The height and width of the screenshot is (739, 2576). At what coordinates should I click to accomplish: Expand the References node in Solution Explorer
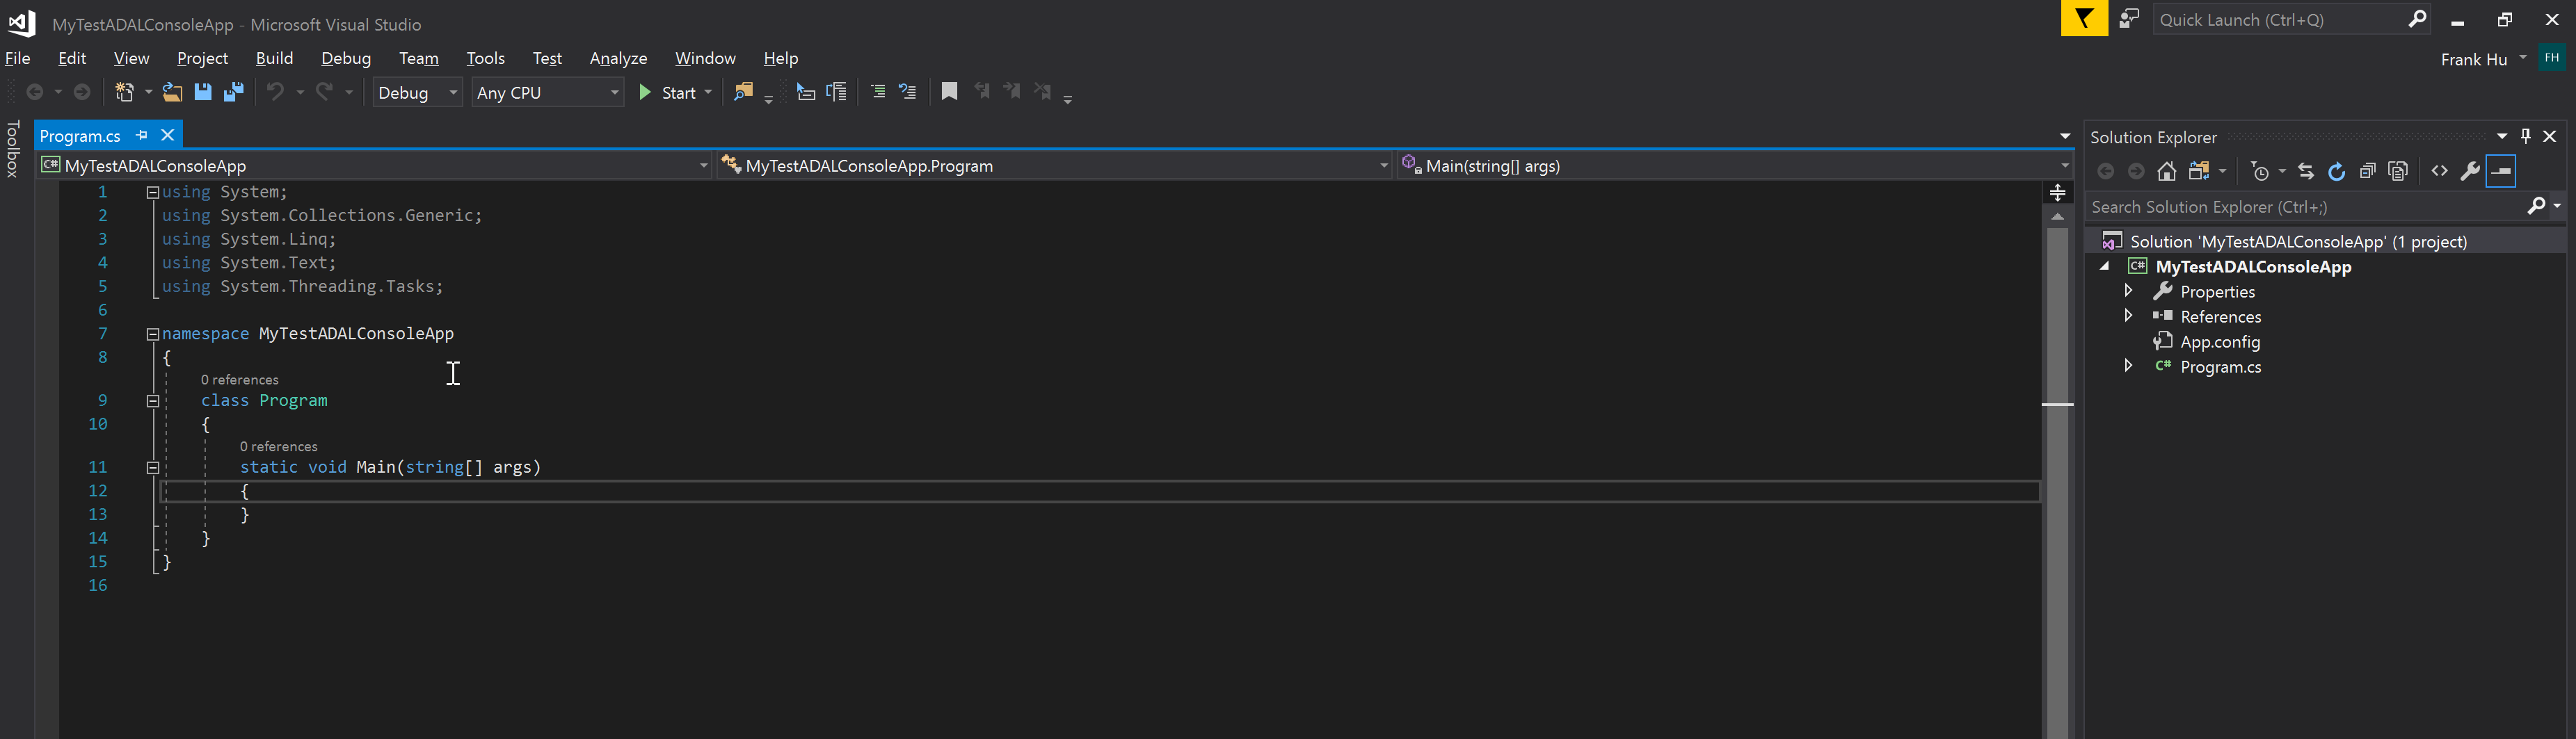[x=2128, y=316]
